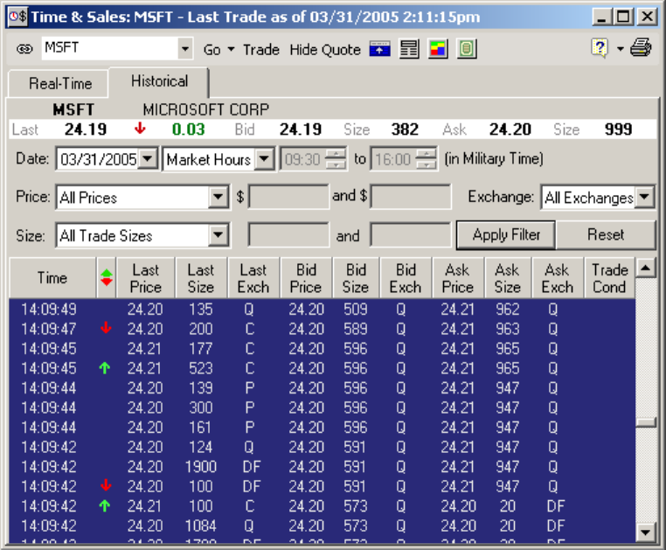Open the date 03/31/2005 dropdown
The width and height of the screenshot is (666, 550).
148,159
